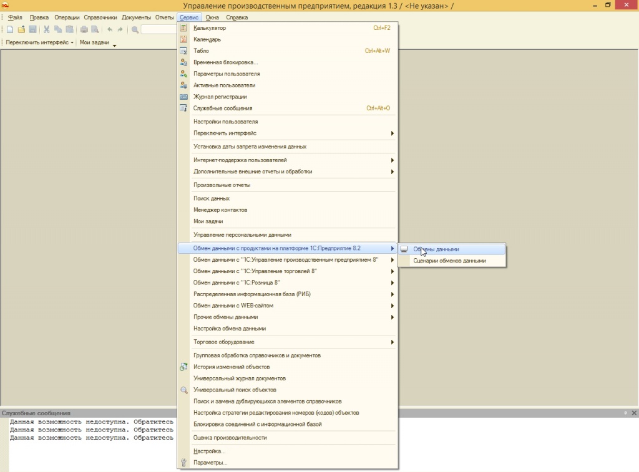Image resolution: width=639 pixels, height=472 pixels.
Task: Open Журнал регистрации entry
Action: (220, 97)
